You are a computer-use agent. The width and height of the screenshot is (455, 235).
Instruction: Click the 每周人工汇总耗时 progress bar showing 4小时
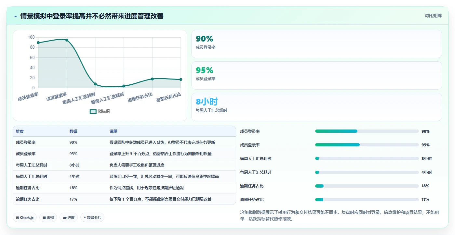pos(367,172)
